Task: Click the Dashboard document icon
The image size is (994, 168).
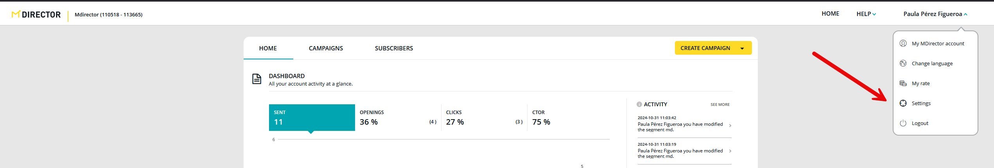Action: 257,79
